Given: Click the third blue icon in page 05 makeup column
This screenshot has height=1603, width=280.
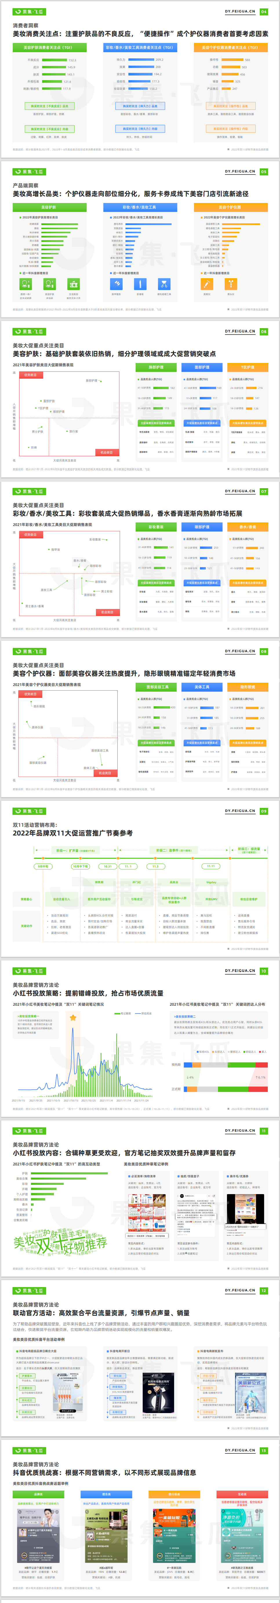Looking at the screenshot, I should coord(164,284).
